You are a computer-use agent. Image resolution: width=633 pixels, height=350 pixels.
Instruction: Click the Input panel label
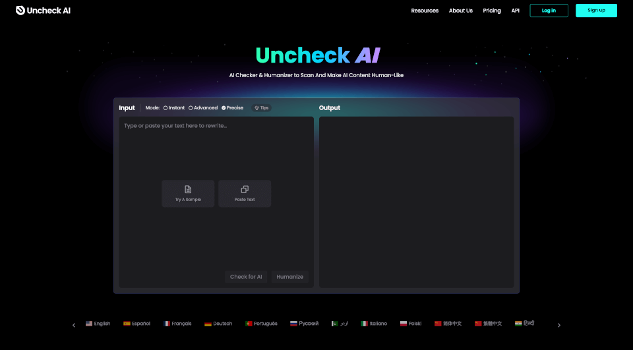[x=127, y=108]
